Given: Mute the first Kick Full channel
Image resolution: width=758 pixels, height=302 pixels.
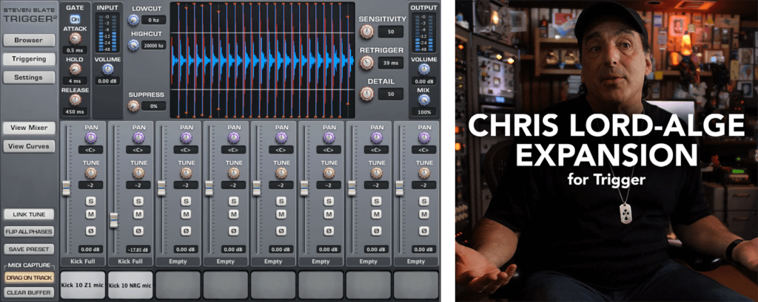Looking at the screenshot, I should coord(90,214).
